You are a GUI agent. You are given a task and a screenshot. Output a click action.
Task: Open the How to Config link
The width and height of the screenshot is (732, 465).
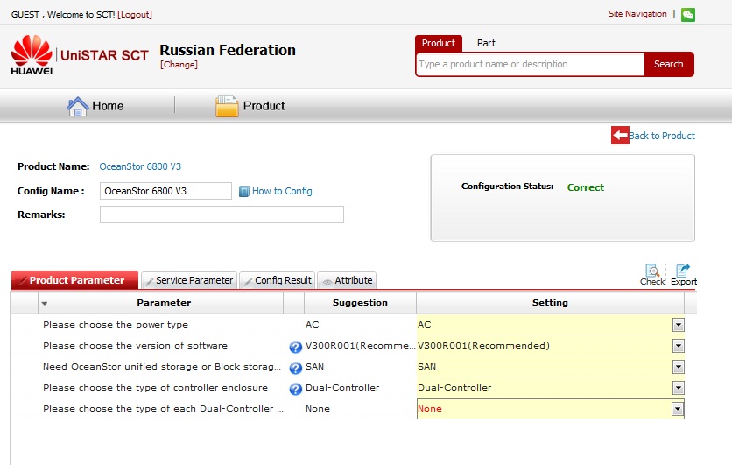point(282,191)
